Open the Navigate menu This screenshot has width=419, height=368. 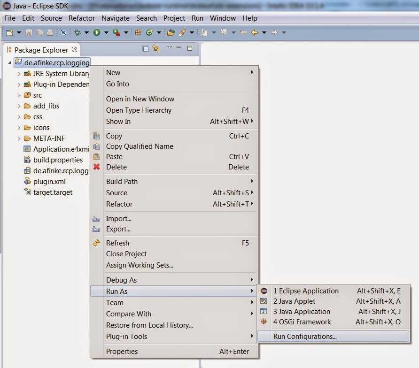pyautogui.click(x=116, y=18)
